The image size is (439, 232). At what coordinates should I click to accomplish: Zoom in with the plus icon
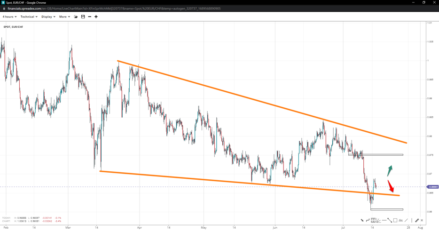96,17
